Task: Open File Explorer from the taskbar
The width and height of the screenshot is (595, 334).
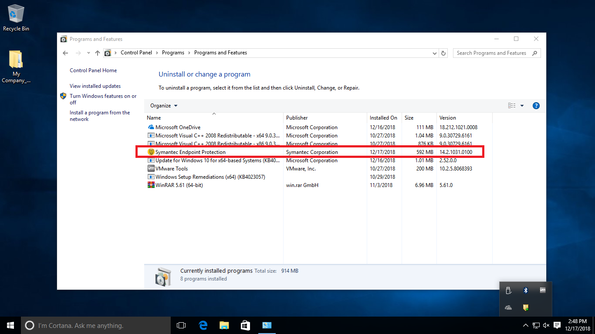Action: (x=224, y=325)
